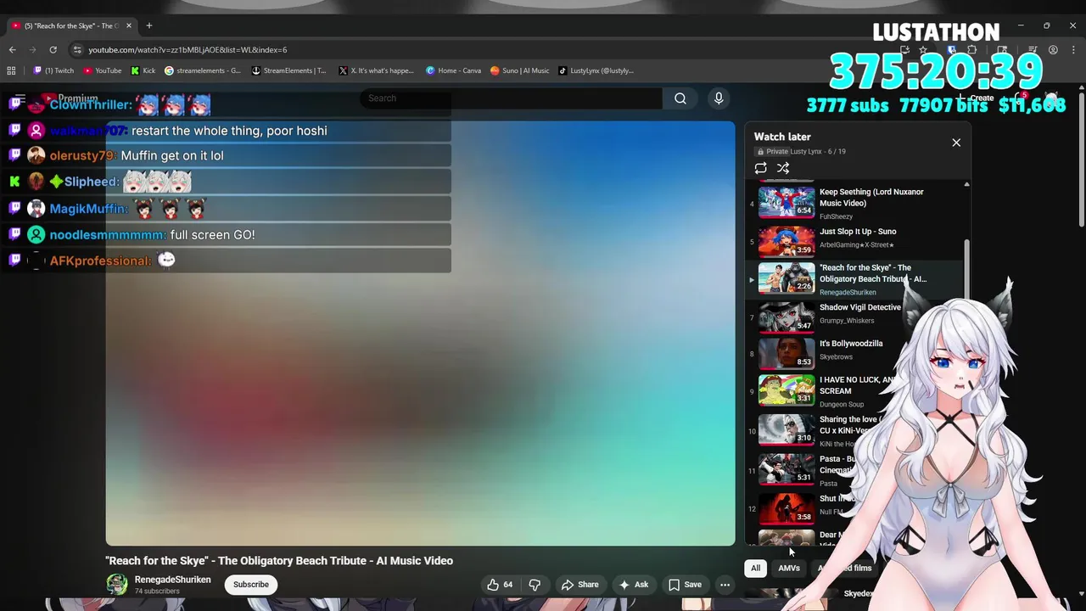Image resolution: width=1086 pixels, height=611 pixels.
Task: Select the All filter chip
Action: click(755, 569)
